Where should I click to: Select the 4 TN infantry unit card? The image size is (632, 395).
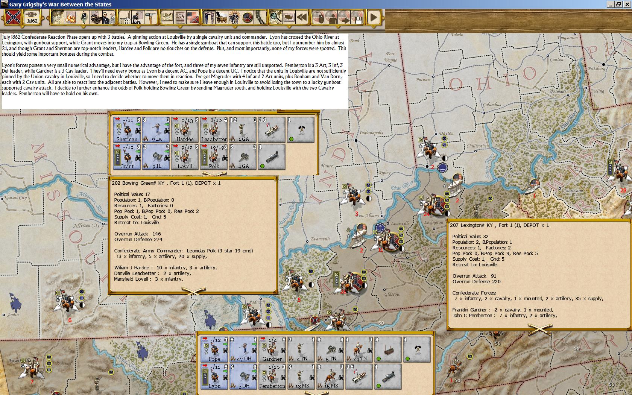tap(301, 349)
